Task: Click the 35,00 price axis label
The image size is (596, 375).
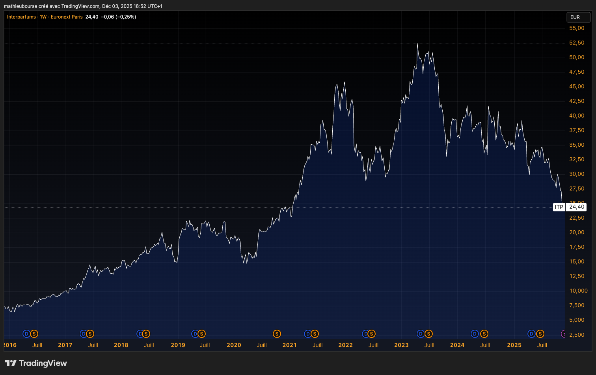Action: click(577, 145)
